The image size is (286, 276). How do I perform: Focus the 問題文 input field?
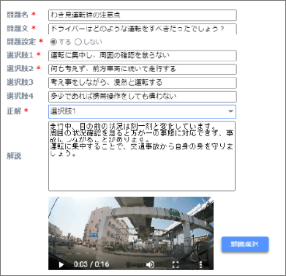(143, 29)
